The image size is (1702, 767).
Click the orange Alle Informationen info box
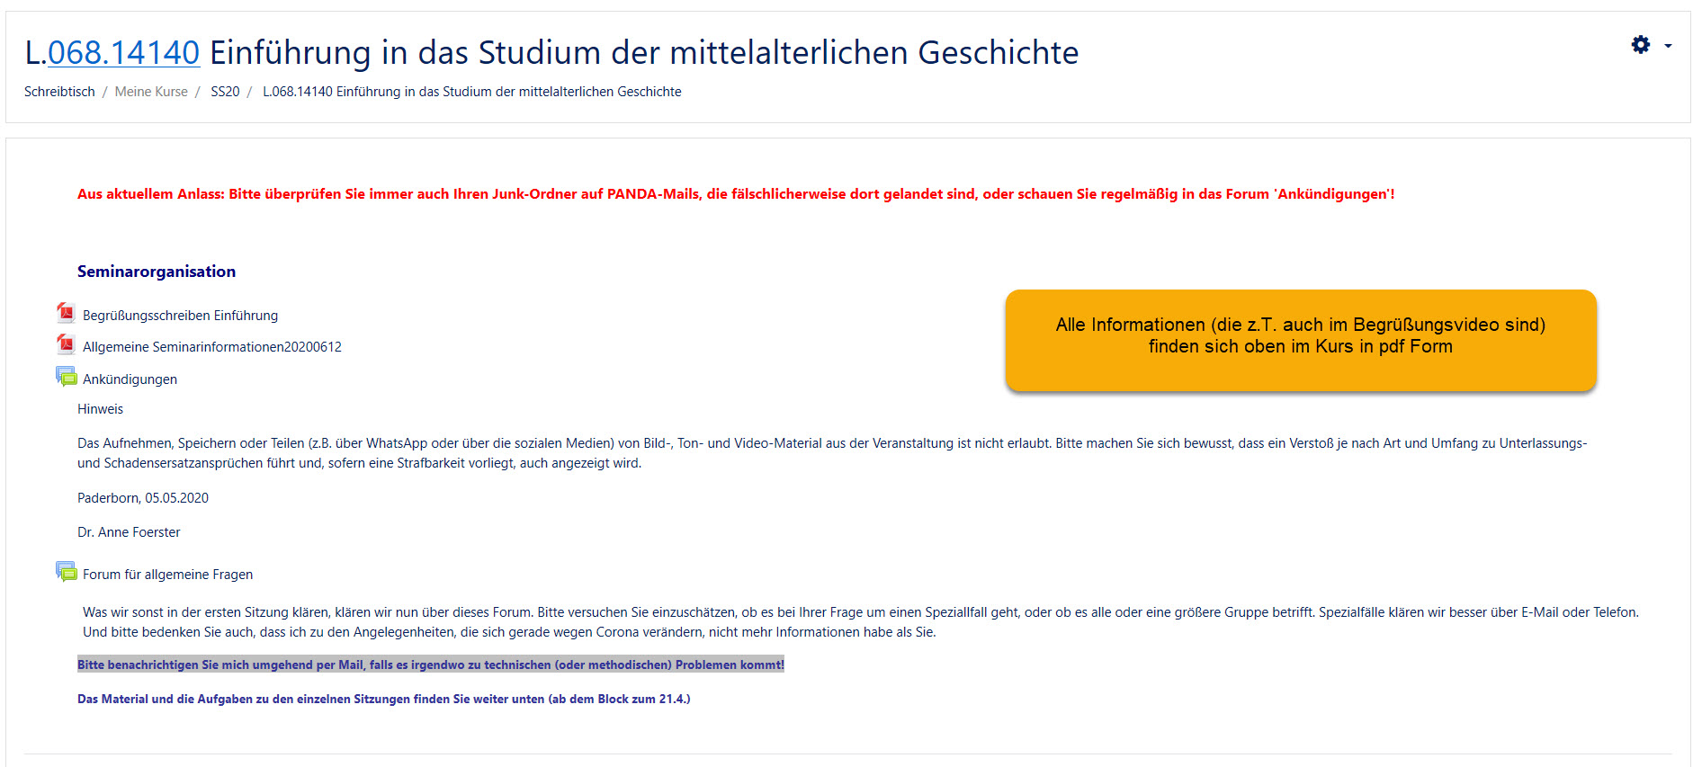(x=1300, y=340)
